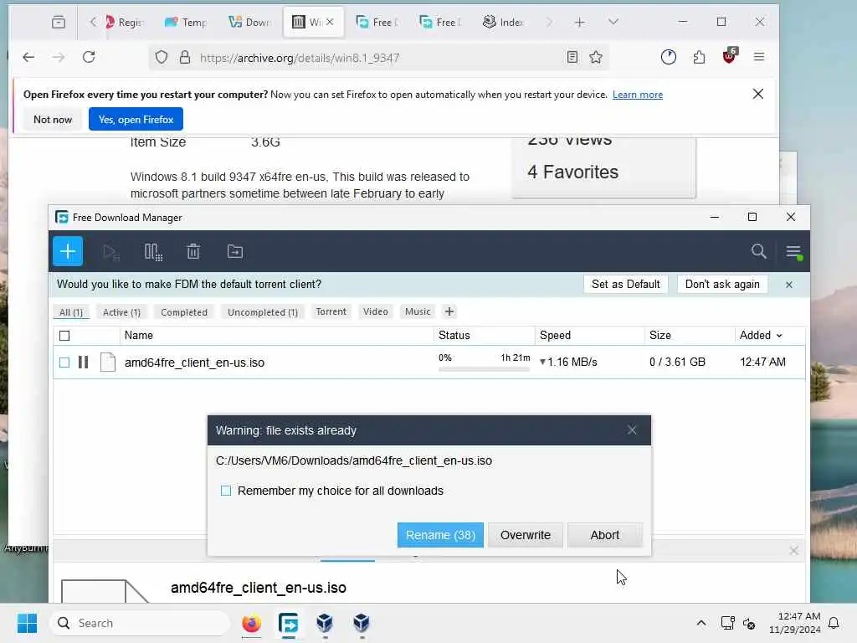This screenshot has width=857, height=643.
Task: Switch to the Temp Firefox tab
Action: click(185, 22)
